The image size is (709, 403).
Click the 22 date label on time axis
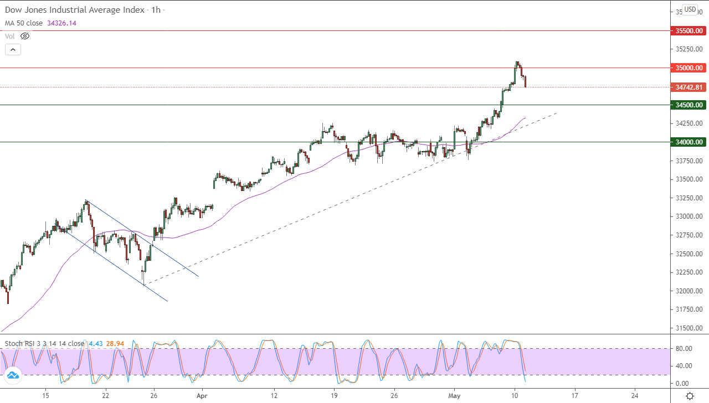click(105, 396)
